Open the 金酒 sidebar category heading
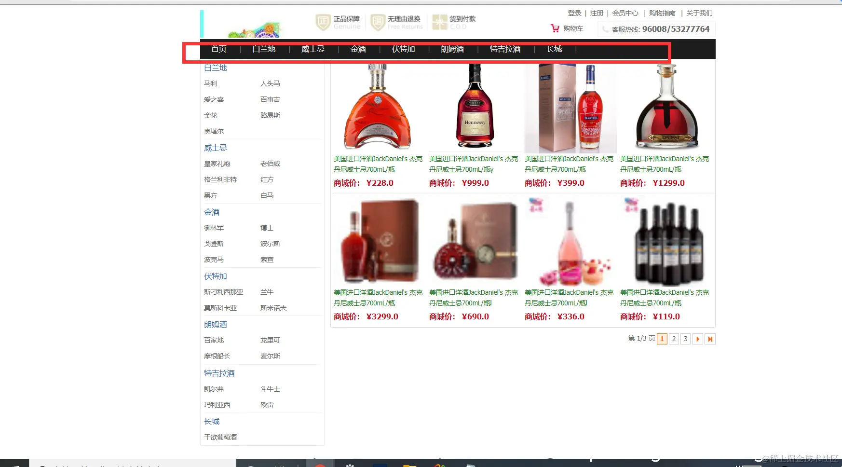Screen dimensions: 842x467 point(212,212)
